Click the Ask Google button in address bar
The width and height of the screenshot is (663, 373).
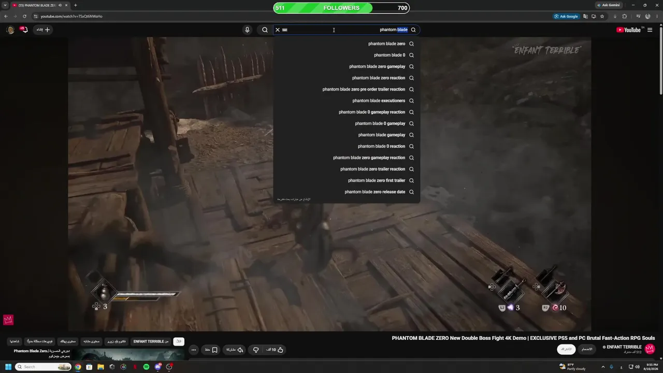pyautogui.click(x=566, y=16)
